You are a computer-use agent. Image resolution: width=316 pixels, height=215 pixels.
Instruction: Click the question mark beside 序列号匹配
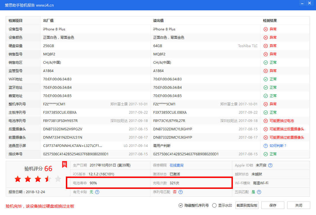(180, 192)
